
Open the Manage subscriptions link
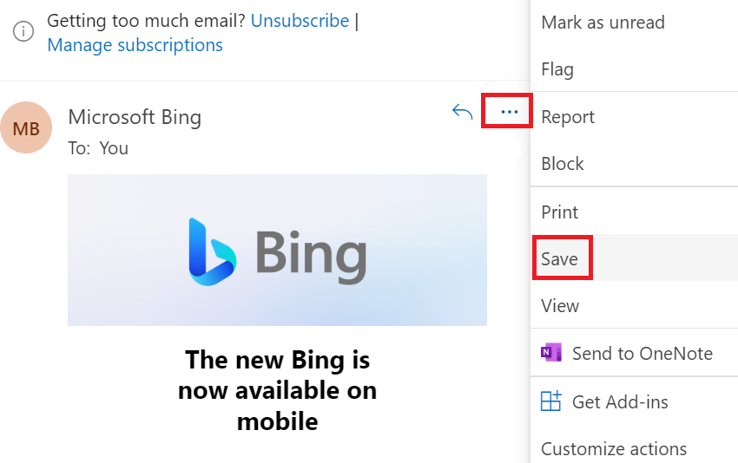click(x=135, y=45)
